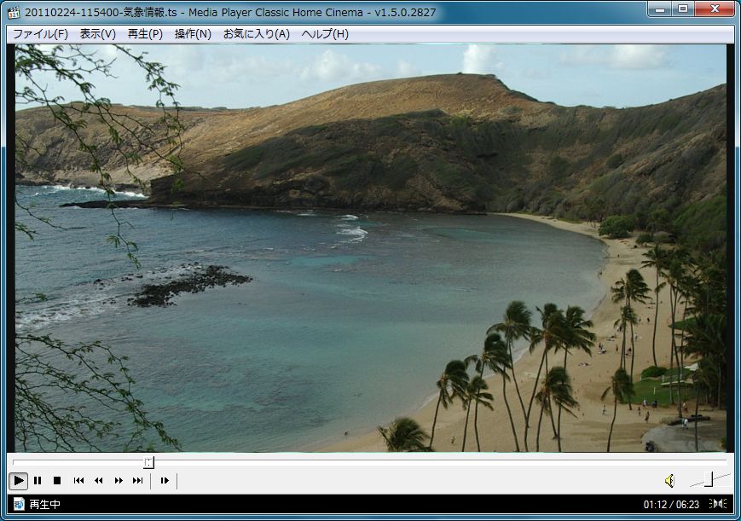The image size is (741, 521).
Task: Increase playback speed with fast-forward icon
Action: tap(119, 481)
